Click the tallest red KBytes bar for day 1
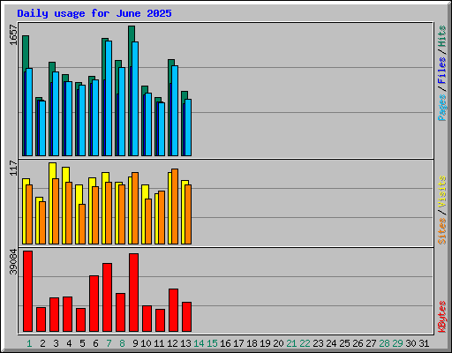This screenshot has width=452, height=353. point(28,291)
